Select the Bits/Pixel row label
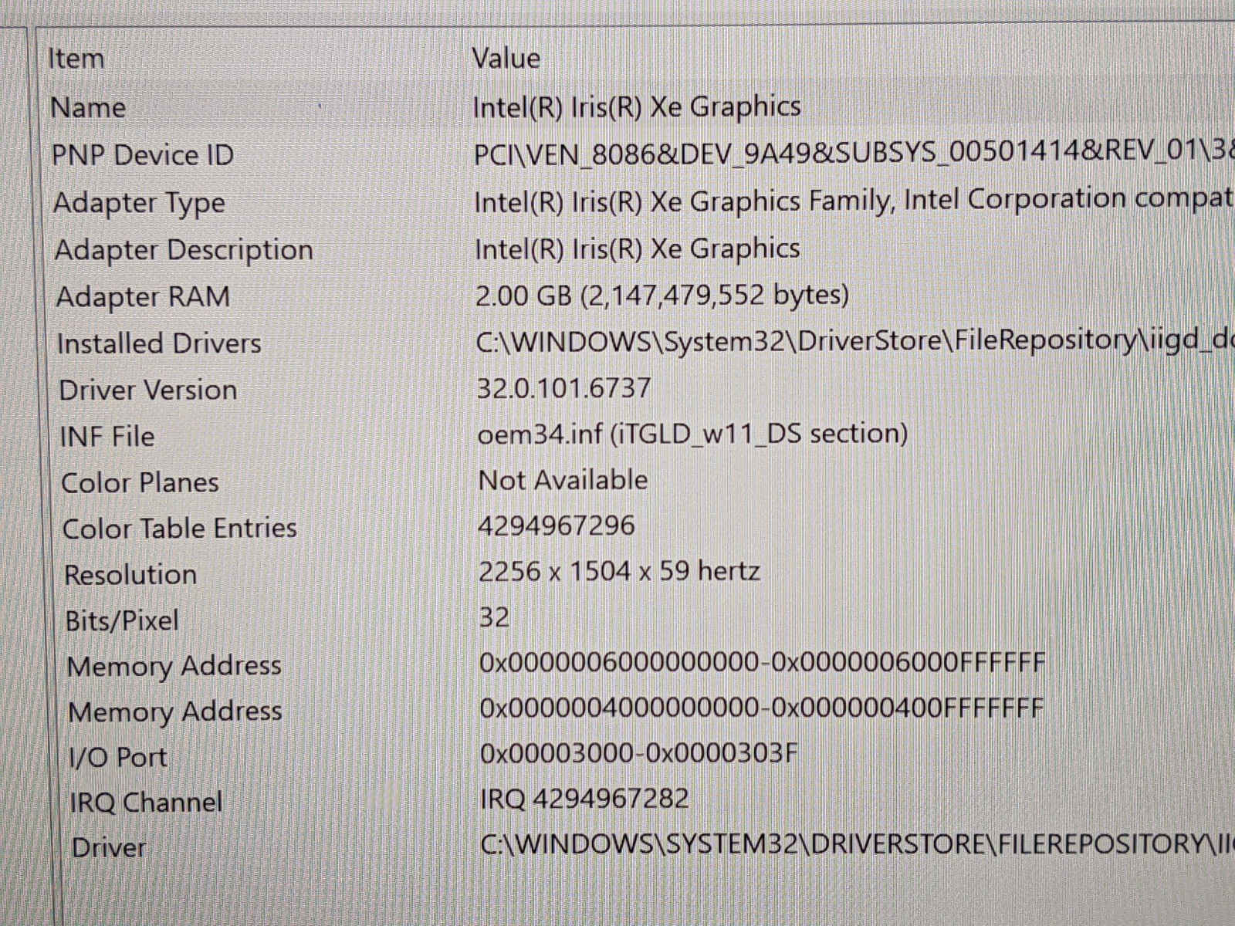 pos(122,621)
